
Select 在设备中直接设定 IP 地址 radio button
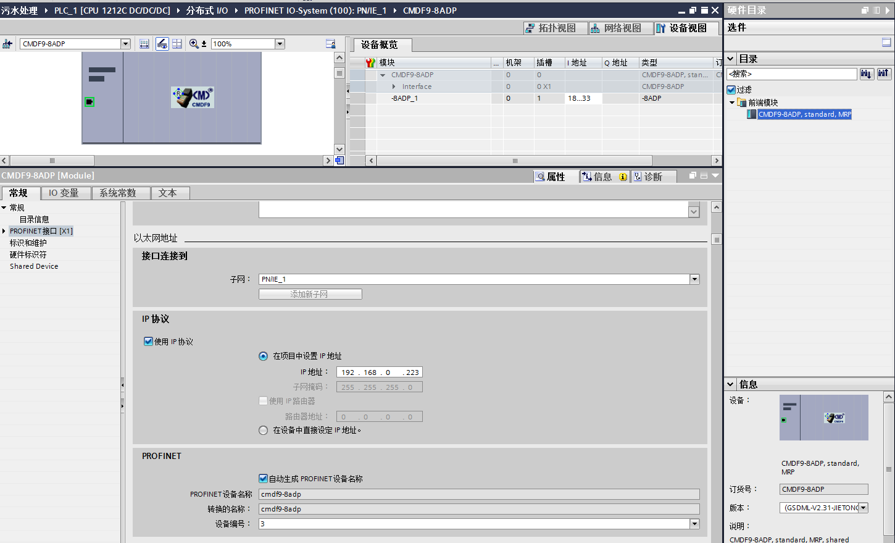[264, 430]
